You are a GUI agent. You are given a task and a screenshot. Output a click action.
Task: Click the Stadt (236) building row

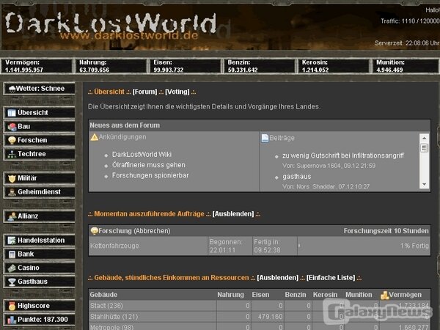(x=260, y=306)
